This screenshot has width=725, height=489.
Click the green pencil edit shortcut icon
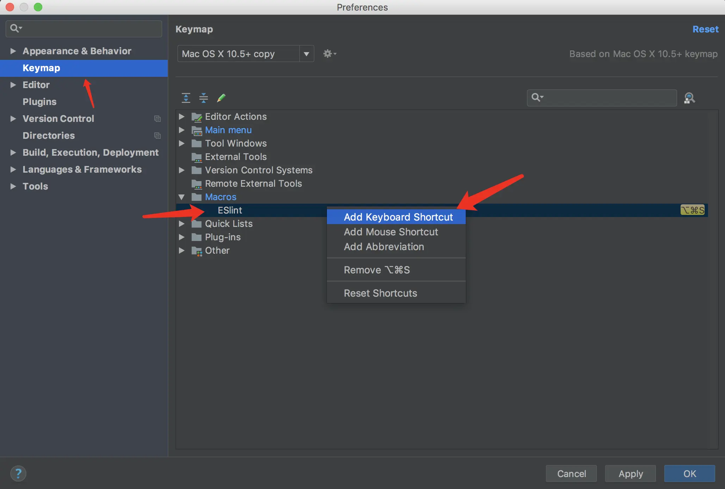point(221,98)
